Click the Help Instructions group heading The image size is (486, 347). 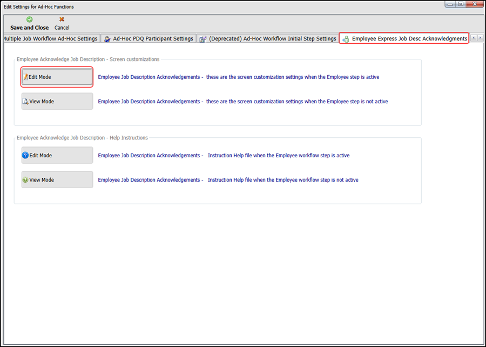82,138
